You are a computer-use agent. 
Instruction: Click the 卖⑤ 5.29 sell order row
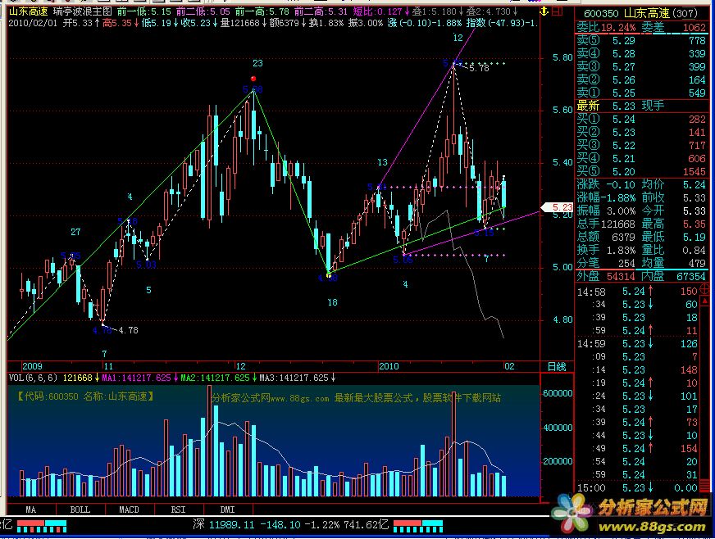(644, 40)
